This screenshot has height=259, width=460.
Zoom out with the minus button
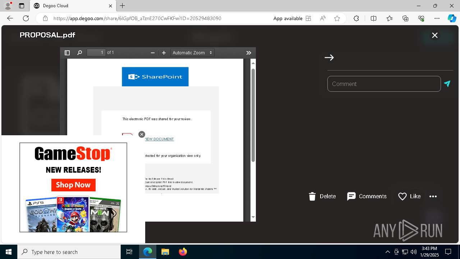153,53
